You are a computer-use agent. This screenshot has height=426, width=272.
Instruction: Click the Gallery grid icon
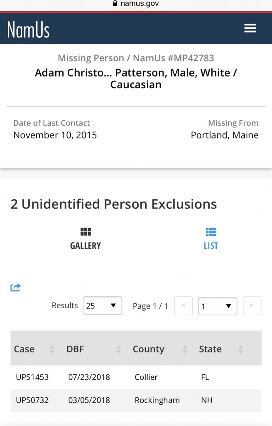coord(86,232)
